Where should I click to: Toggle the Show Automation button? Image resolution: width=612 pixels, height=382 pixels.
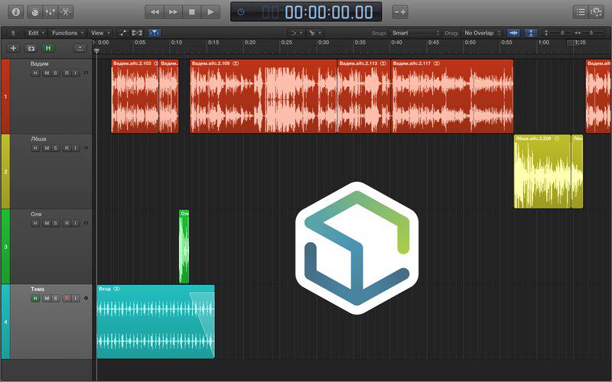[122, 33]
